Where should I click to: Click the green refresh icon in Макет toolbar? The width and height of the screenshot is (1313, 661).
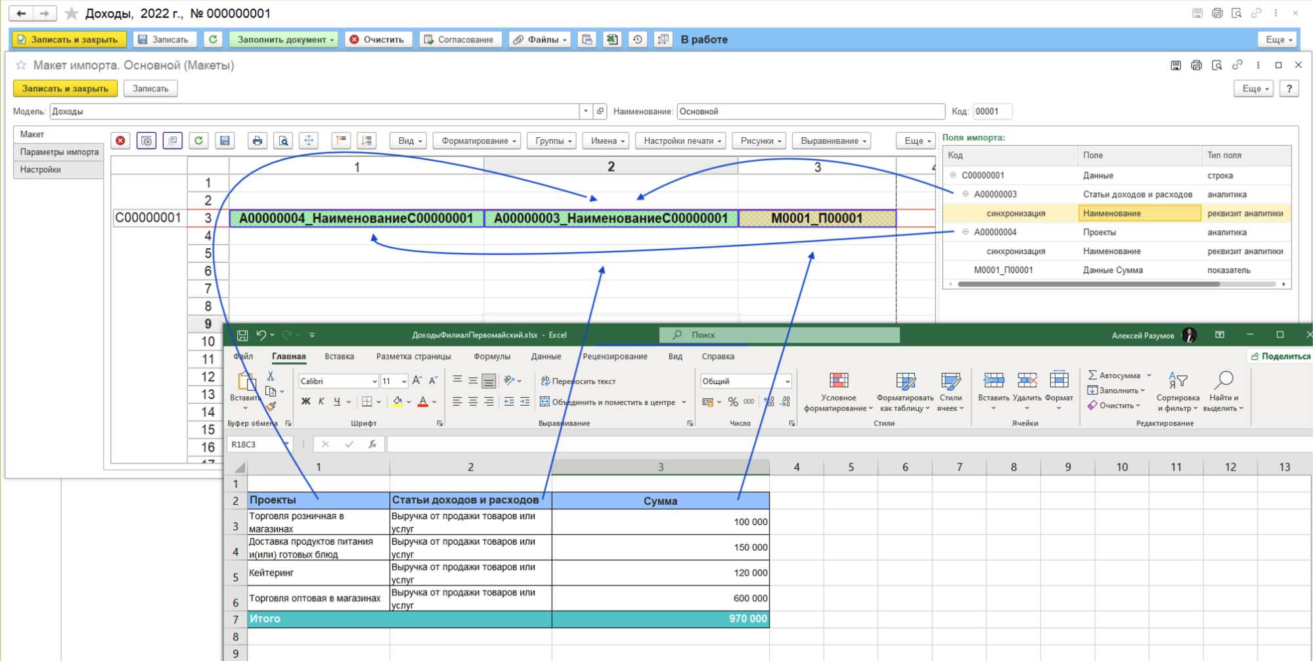pos(199,140)
